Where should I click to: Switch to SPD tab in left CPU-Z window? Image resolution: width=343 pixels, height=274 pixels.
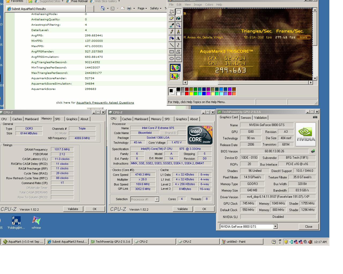tap(58, 119)
